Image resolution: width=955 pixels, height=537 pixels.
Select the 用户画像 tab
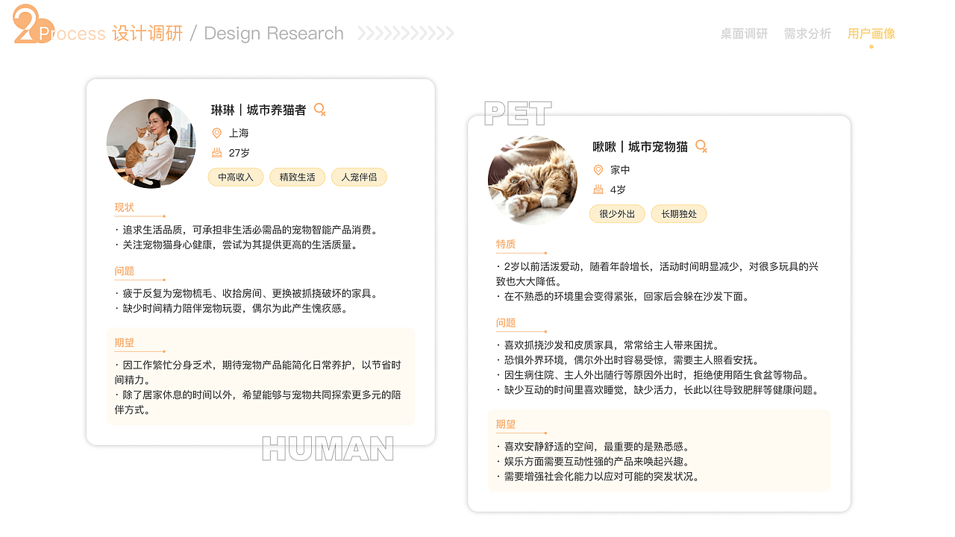coord(871,34)
